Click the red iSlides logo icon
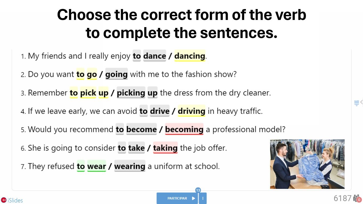This screenshot has height=204, width=363. point(4,200)
